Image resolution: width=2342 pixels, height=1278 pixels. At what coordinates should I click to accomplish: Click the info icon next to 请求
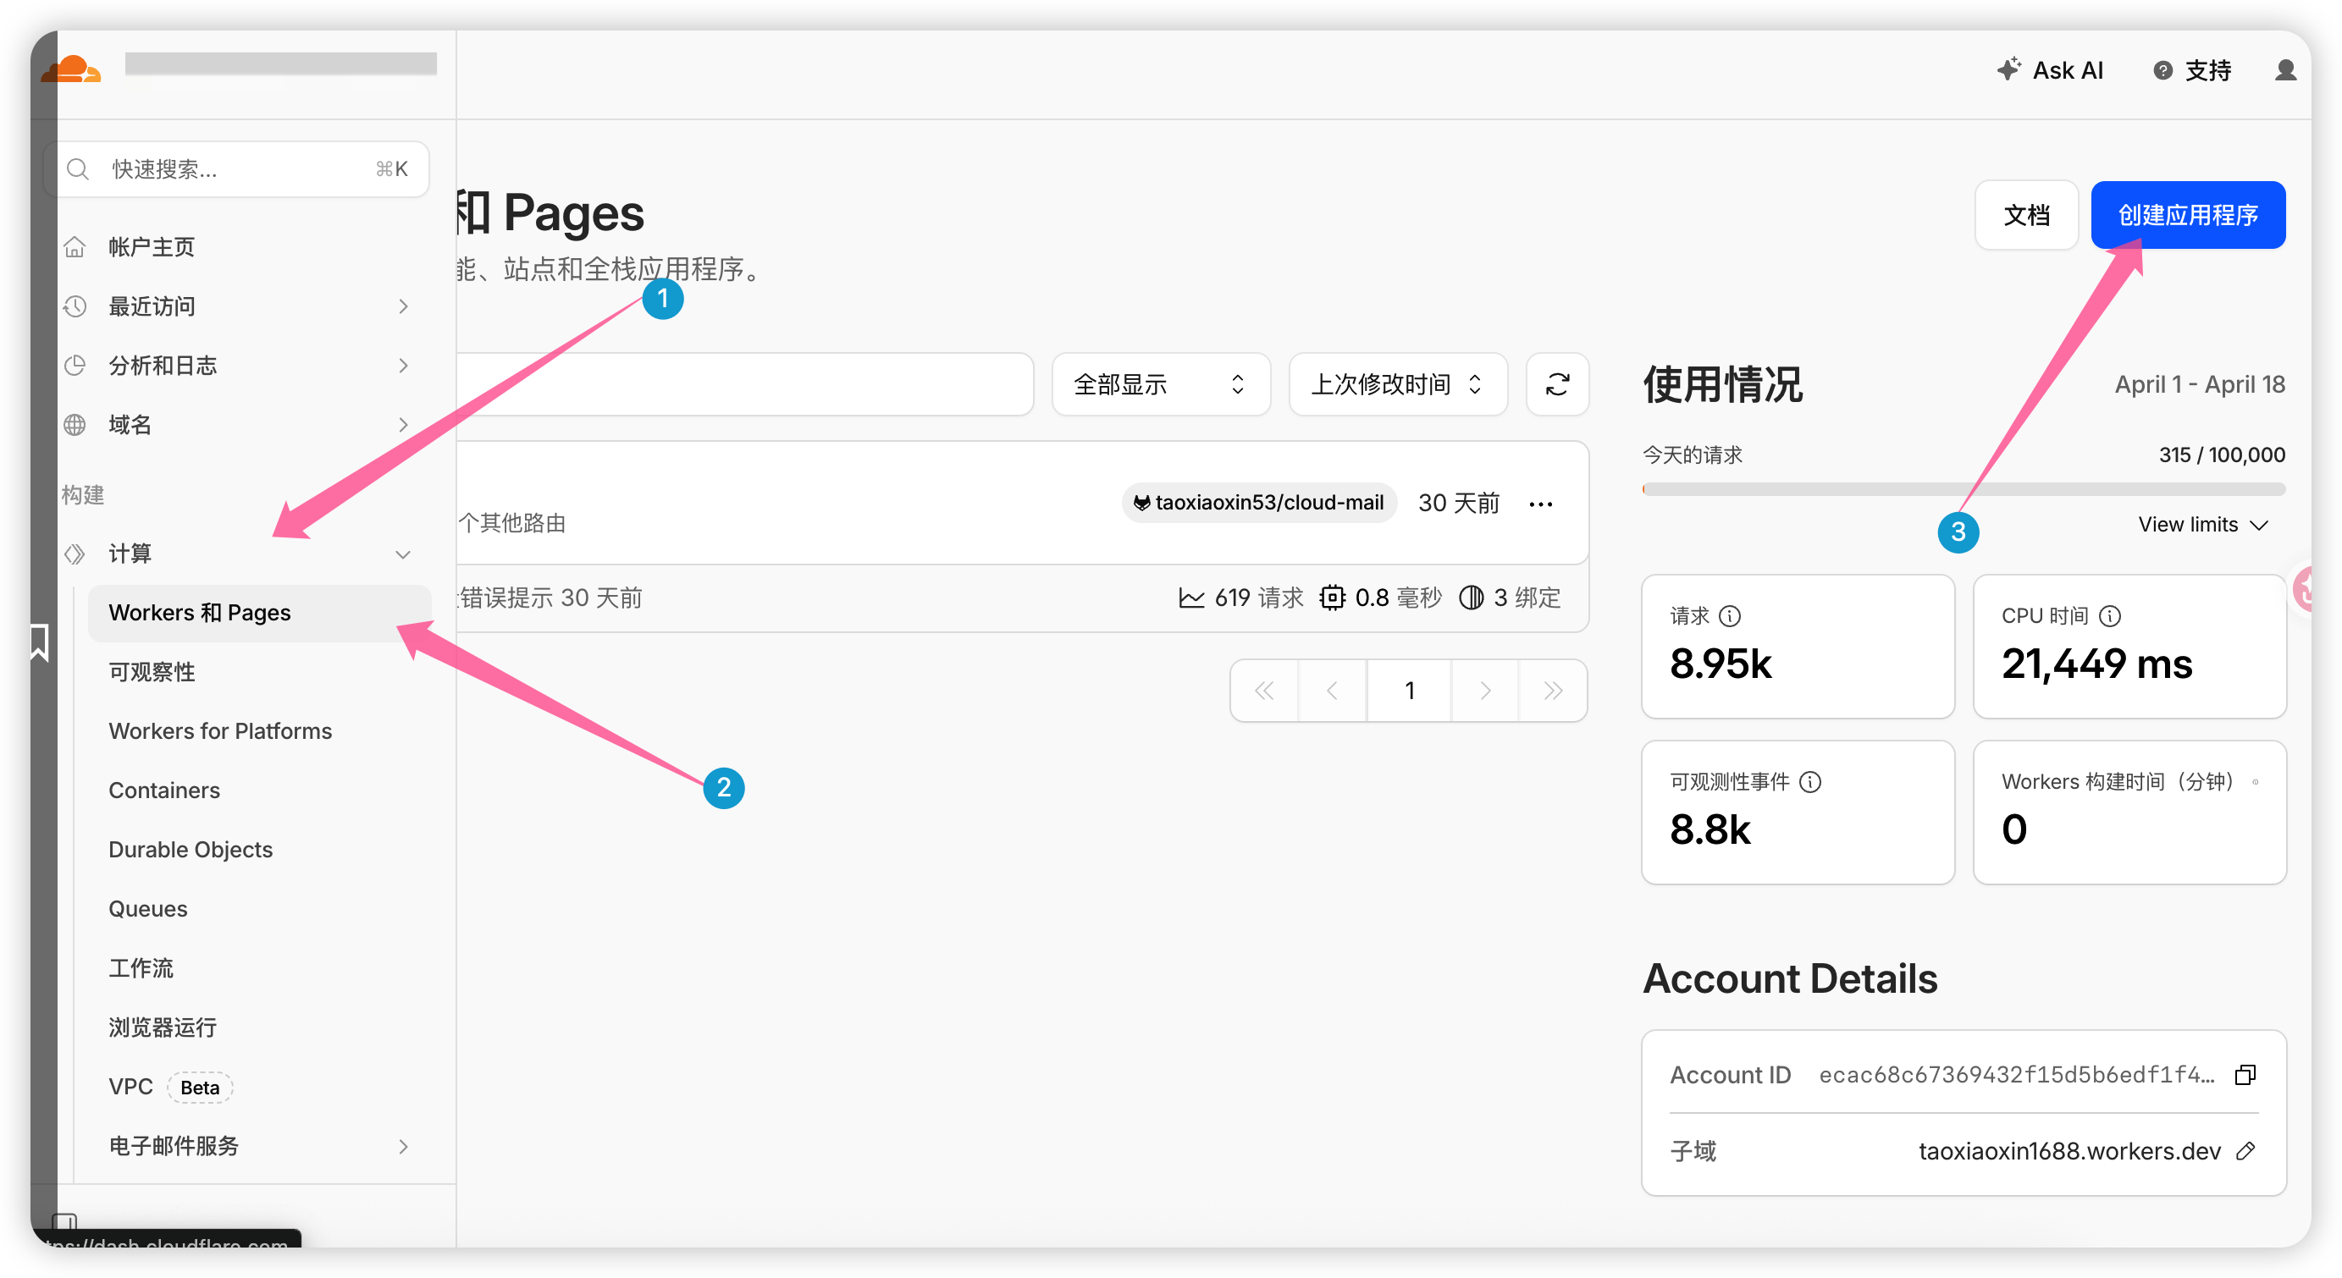(x=1730, y=616)
